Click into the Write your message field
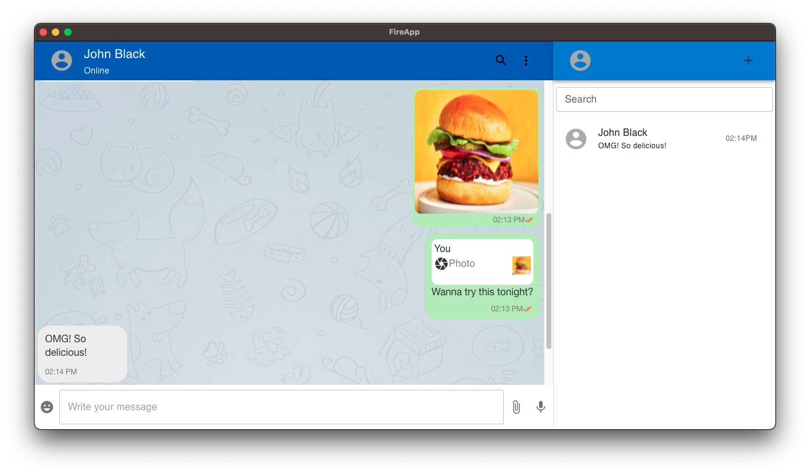The image size is (810, 475). click(x=282, y=406)
